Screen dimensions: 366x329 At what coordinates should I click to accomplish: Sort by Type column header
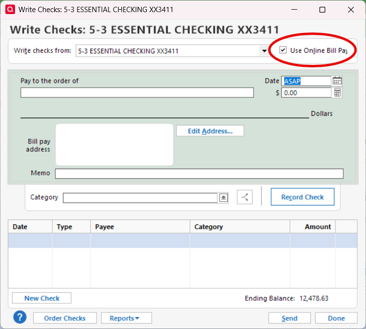tap(71, 227)
